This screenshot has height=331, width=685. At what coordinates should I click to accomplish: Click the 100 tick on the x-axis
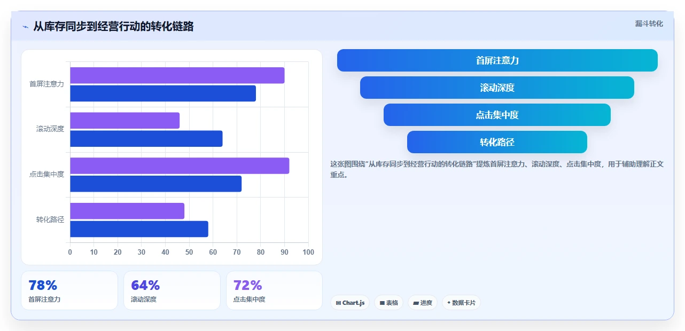point(308,253)
